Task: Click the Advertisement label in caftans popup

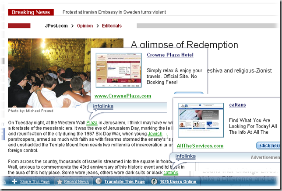Action: pyautogui.click(x=265, y=157)
